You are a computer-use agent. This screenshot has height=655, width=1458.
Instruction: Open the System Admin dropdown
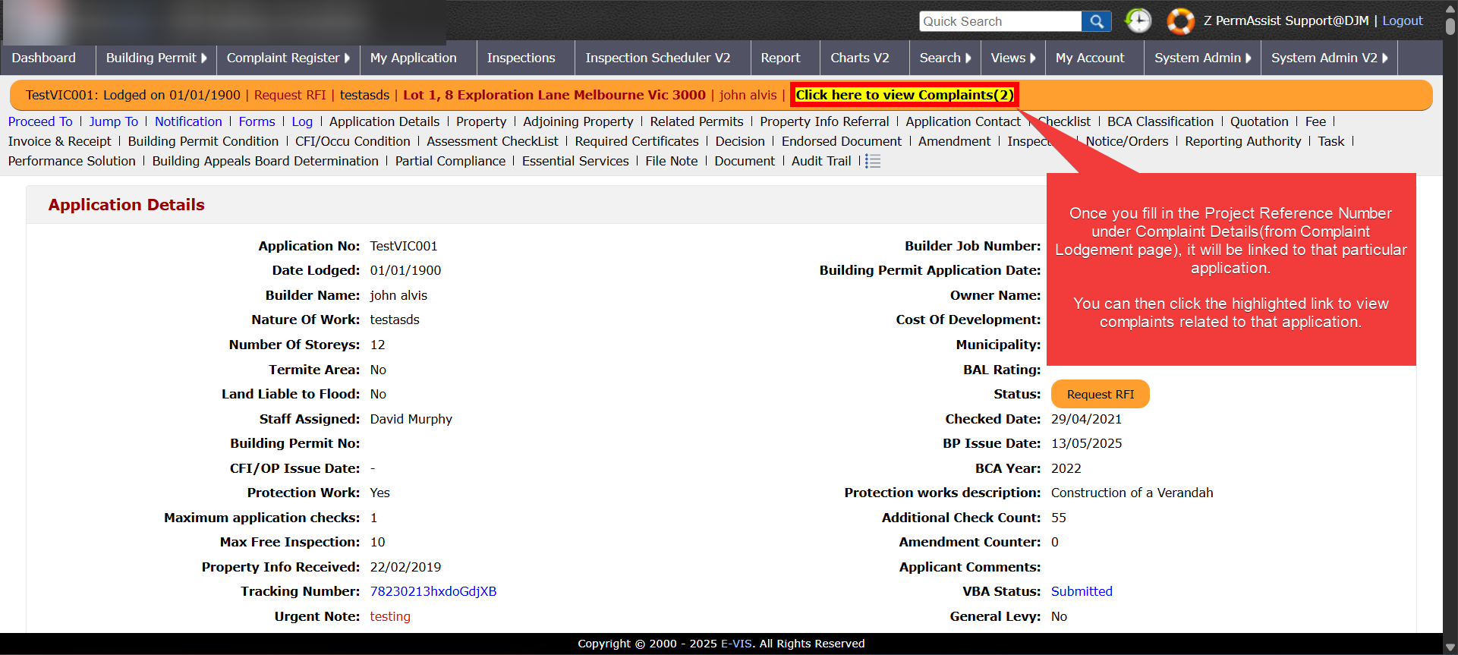tap(1202, 58)
